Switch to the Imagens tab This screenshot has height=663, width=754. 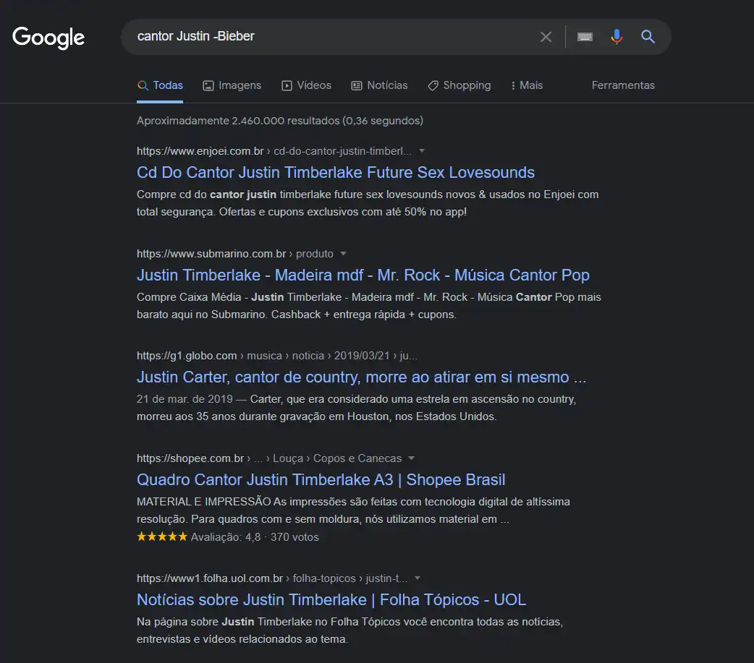232,85
